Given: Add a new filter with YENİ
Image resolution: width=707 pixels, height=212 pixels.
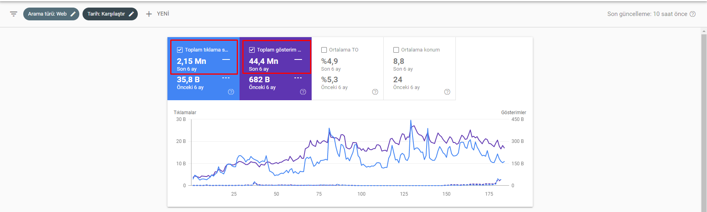Looking at the screenshot, I should point(157,14).
